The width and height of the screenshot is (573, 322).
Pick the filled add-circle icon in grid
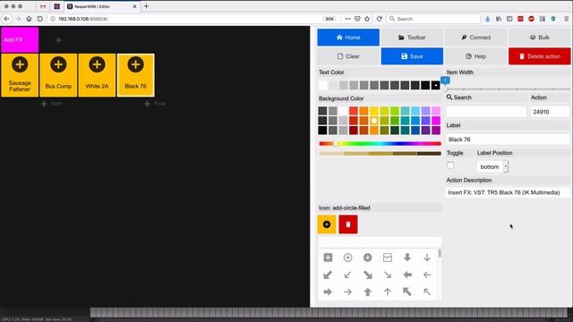coord(367,258)
